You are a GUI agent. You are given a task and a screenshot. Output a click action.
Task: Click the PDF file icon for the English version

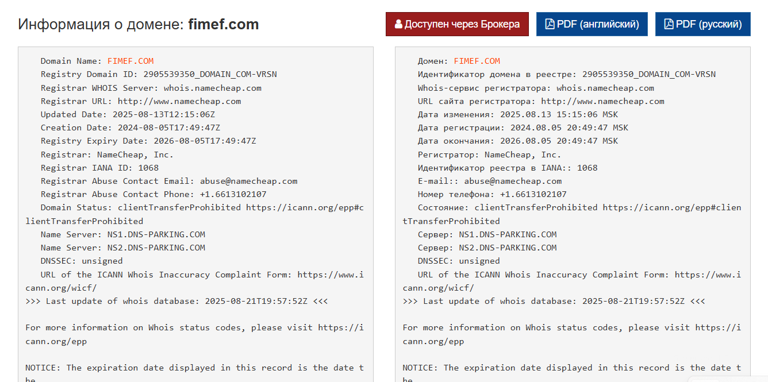pos(550,24)
